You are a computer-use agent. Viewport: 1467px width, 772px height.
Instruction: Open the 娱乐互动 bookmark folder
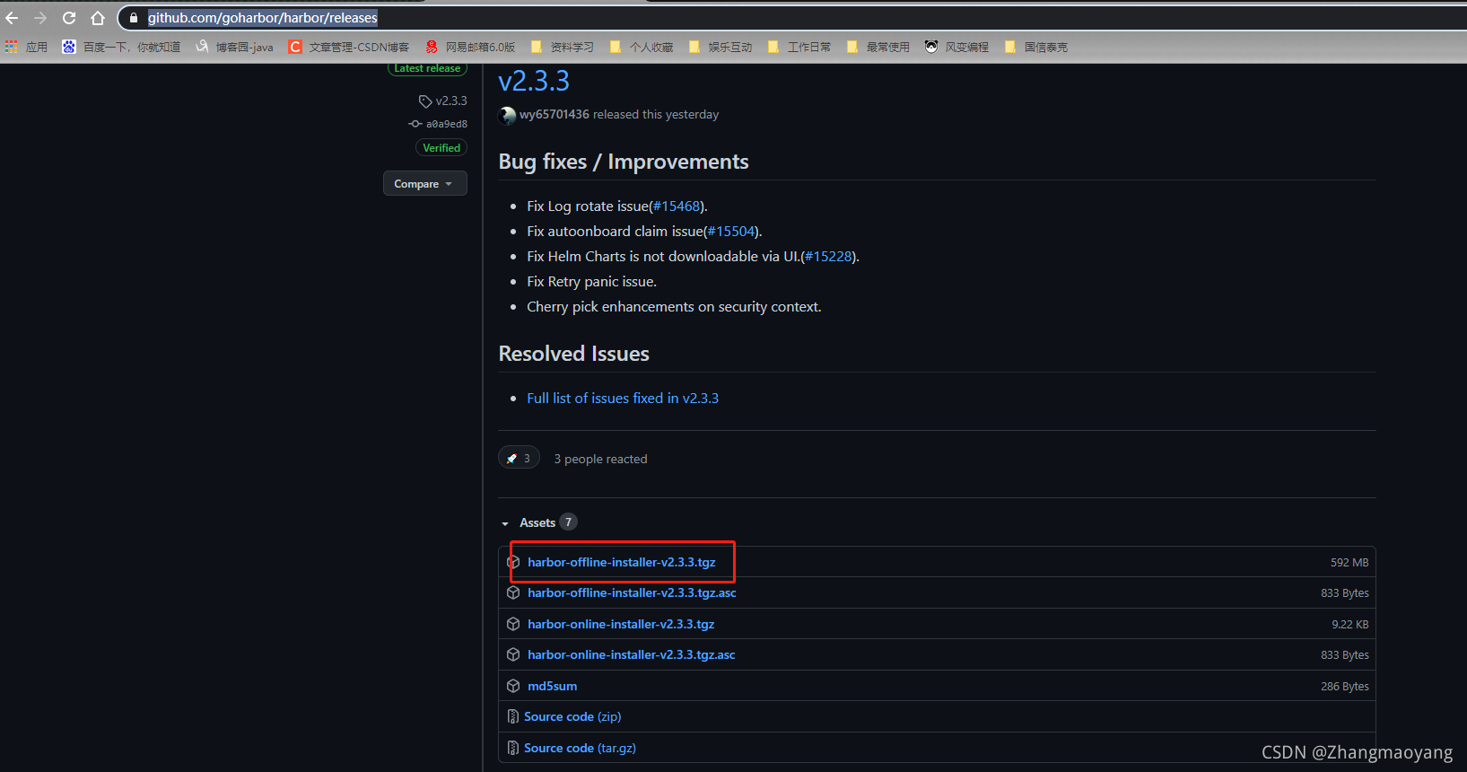coord(720,47)
